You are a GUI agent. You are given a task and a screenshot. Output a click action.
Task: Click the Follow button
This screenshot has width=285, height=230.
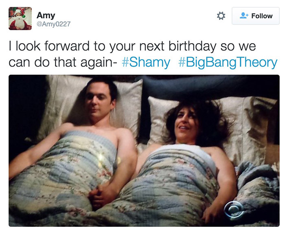256,16
